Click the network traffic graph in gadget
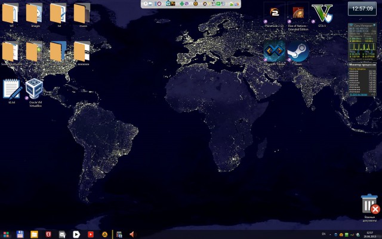Image resolution: width=382 pixels, height=239 pixels. 362,47
